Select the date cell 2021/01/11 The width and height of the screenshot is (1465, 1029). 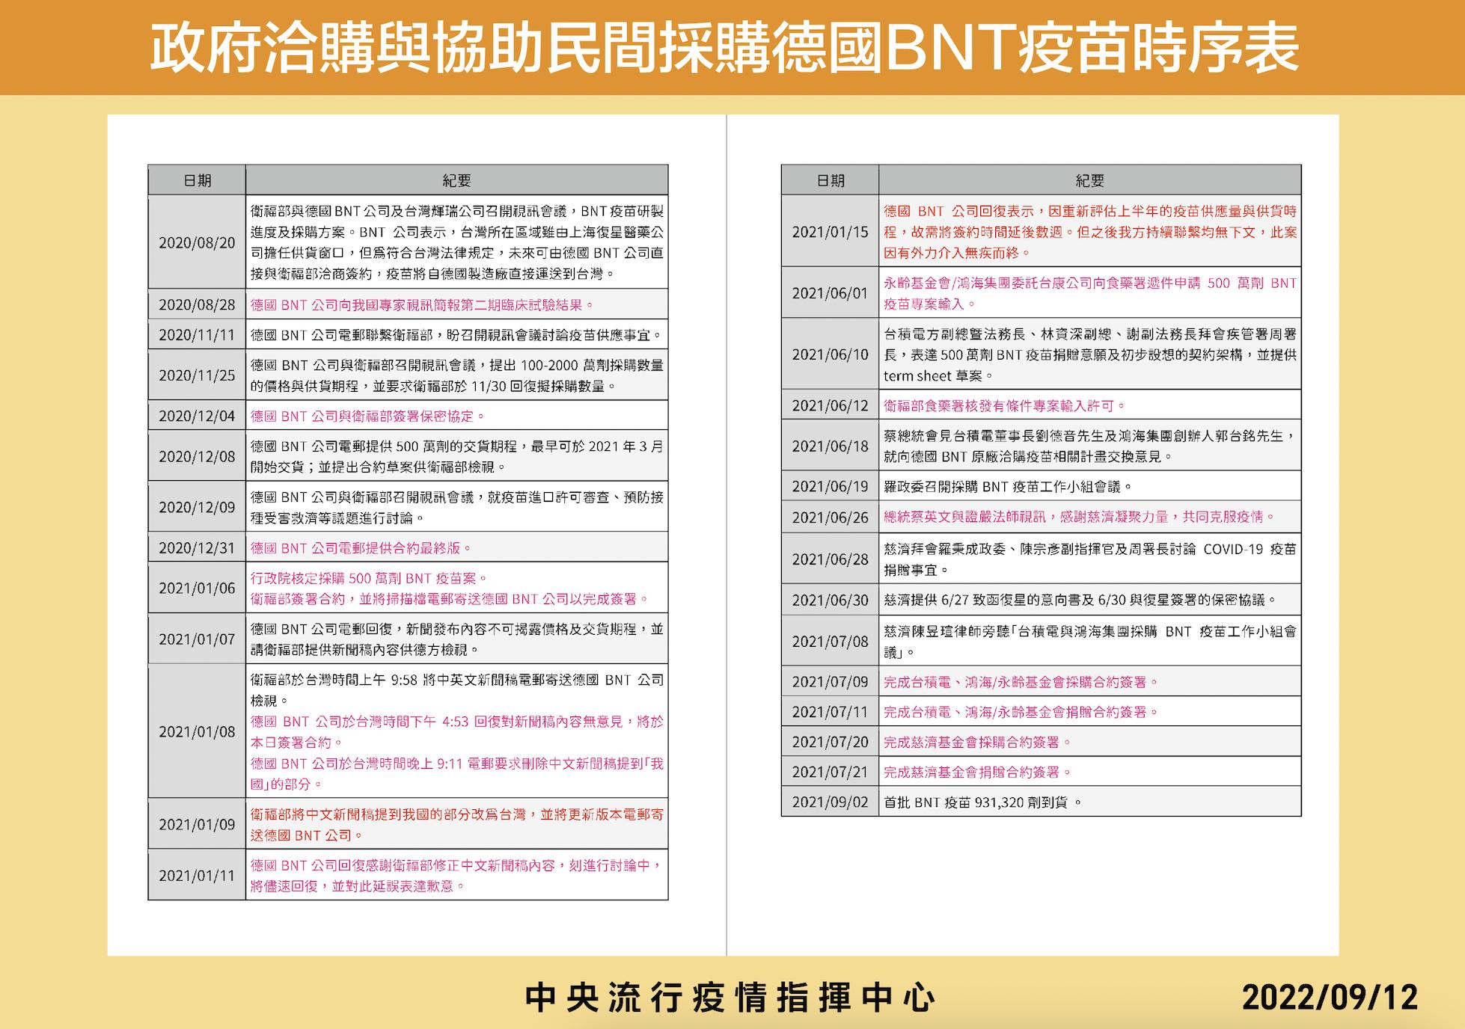[197, 874]
